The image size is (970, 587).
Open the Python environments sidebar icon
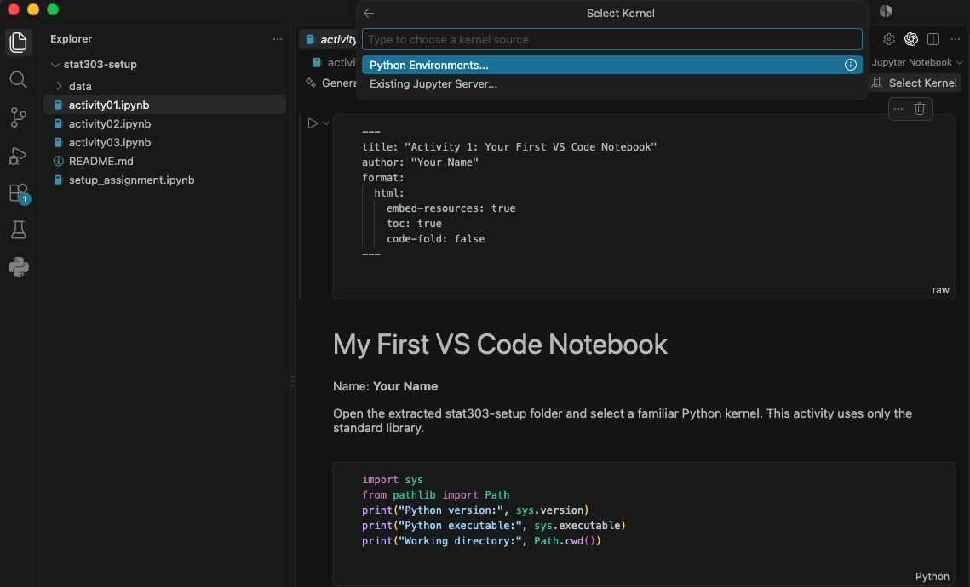coord(19,267)
